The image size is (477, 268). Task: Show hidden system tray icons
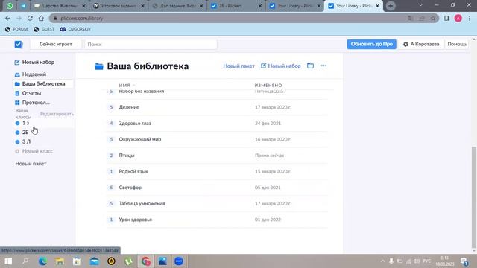pyautogui.click(x=382, y=261)
